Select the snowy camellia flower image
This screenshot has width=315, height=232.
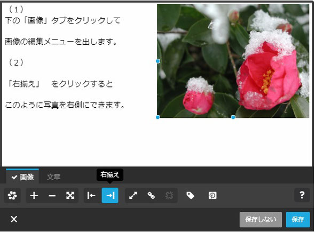tap(233, 61)
